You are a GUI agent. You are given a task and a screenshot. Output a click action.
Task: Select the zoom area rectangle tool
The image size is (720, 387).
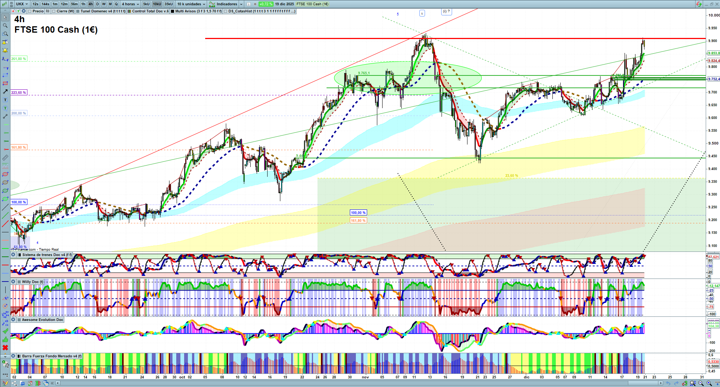[5, 34]
